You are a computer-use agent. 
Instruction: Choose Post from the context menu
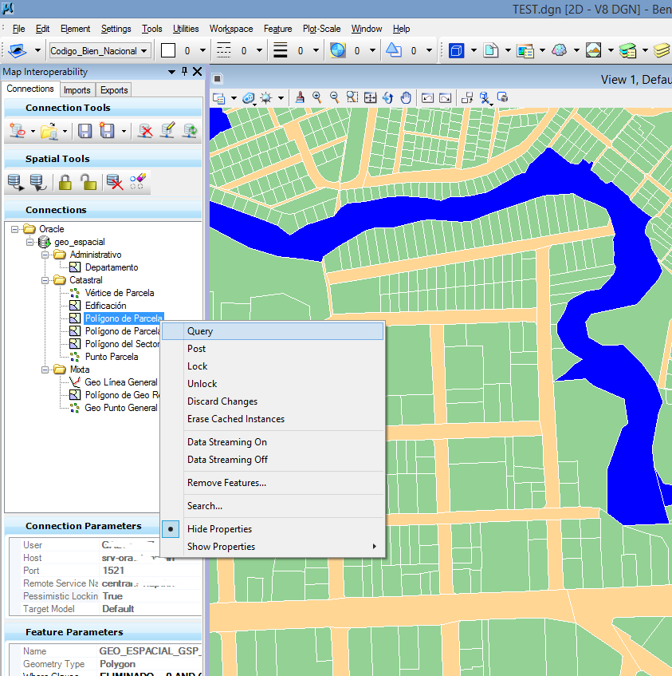pyautogui.click(x=273, y=349)
